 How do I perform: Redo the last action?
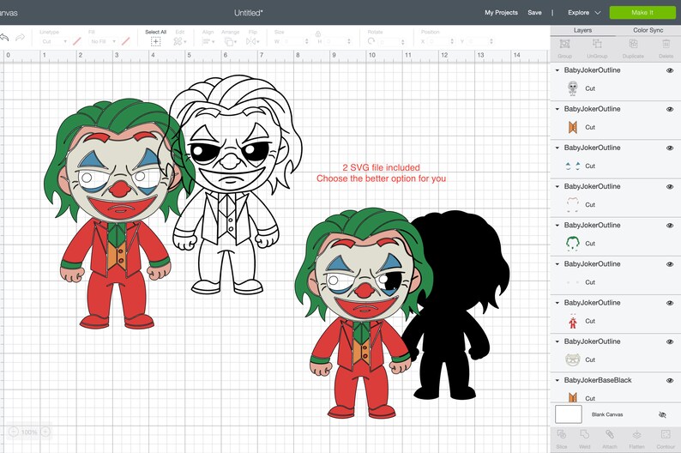tap(20, 39)
